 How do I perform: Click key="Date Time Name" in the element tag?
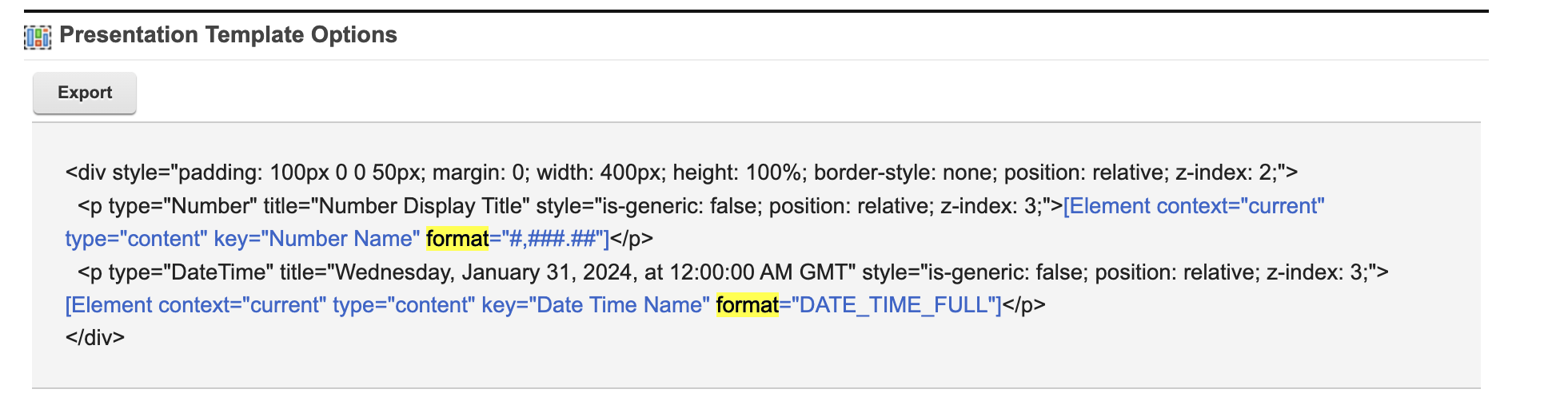pos(595,305)
